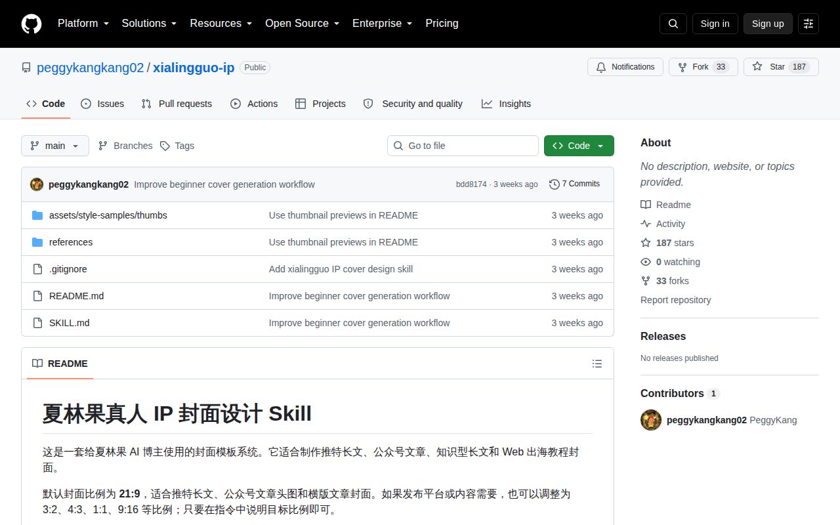Select the Code tab
The height and width of the screenshot is (525, 840).
[x=46, y=104]
